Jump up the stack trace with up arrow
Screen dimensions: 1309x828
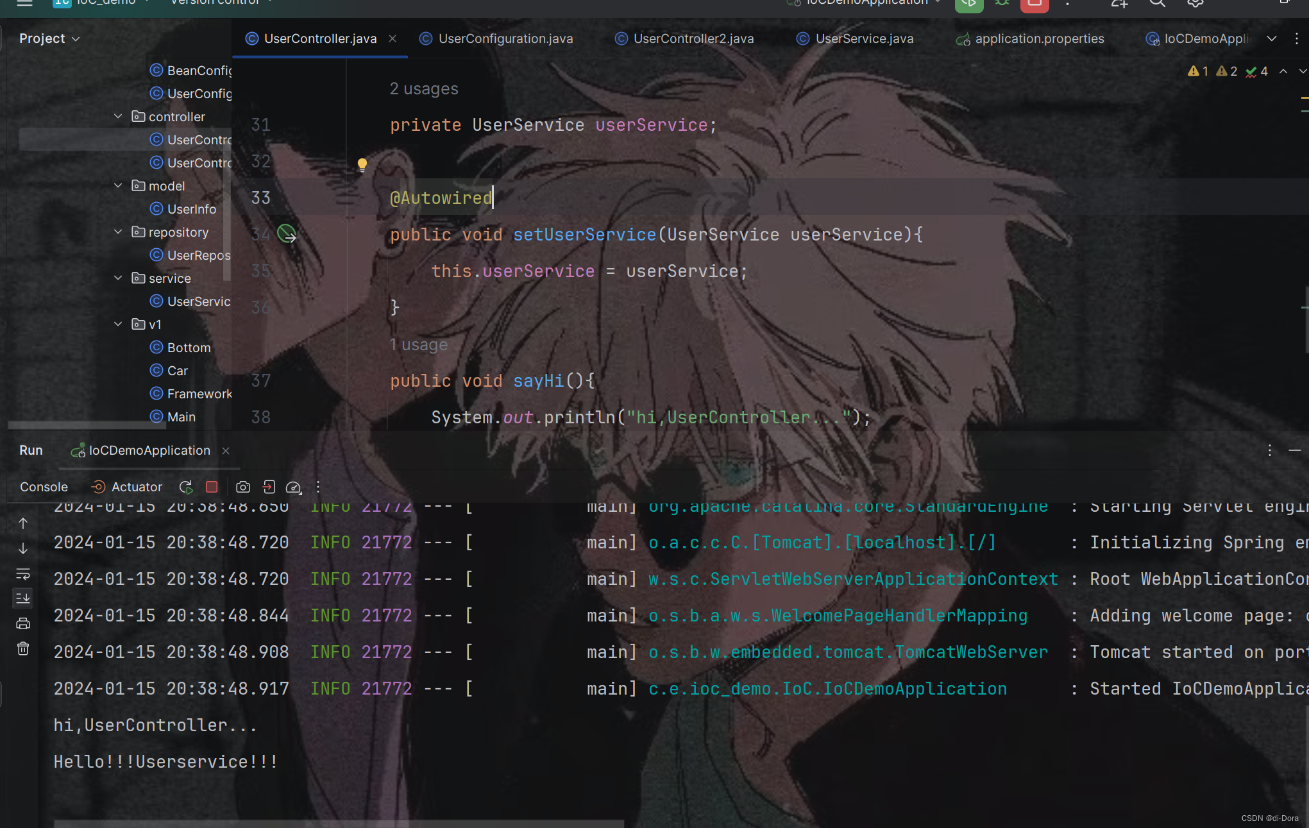click(x=23, y=523)
